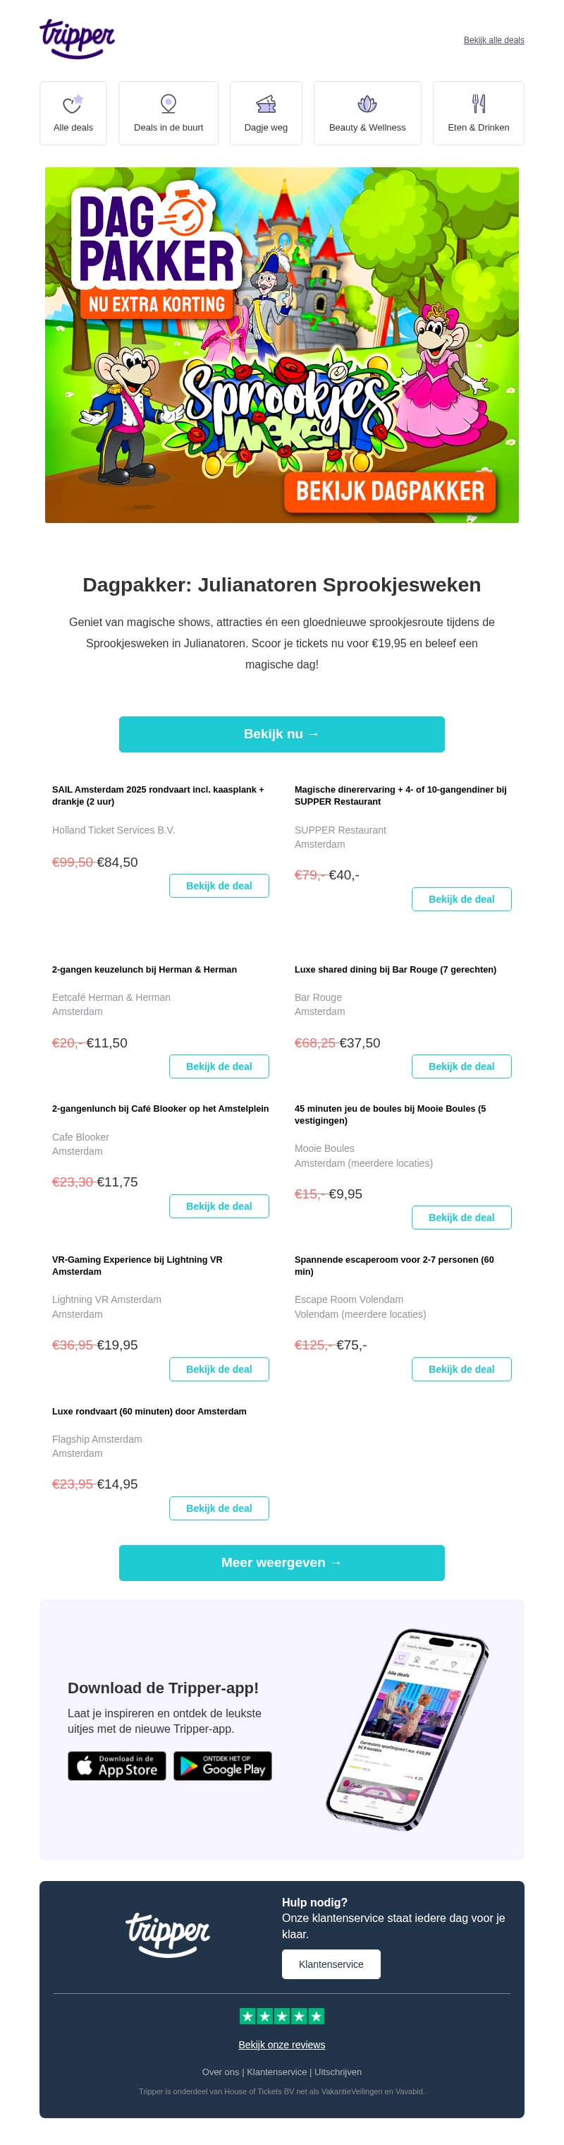
Task: View the Bar Rouge shared dining deal
Action: point(461,1066)
